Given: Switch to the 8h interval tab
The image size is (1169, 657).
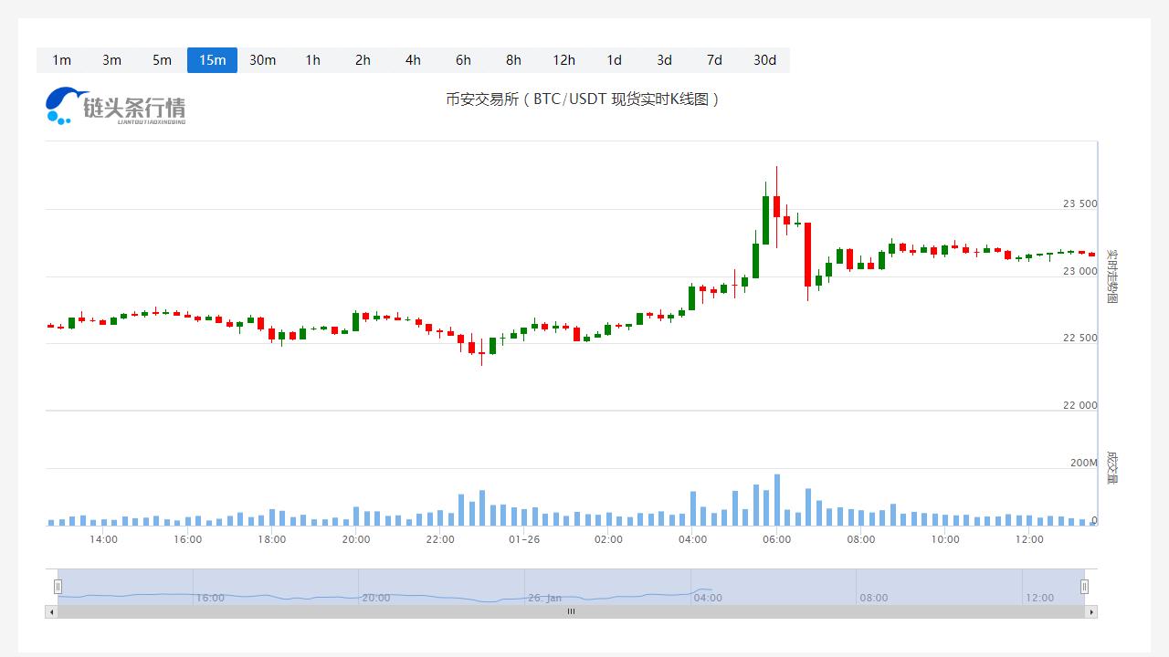Looking at the screenshot, I should 513,60.
